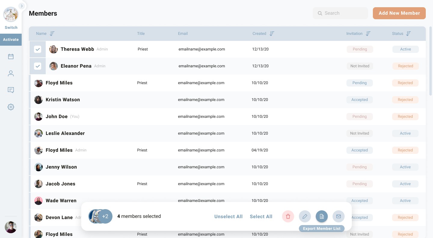Click Leslie Alexander's avatar photo

(38, 133)
